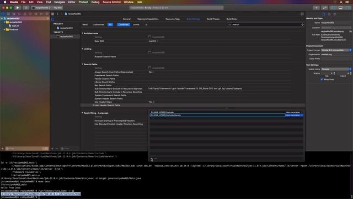The image size is (353, 199).
Task: Select the Combined view option
Action: [124, 24]
